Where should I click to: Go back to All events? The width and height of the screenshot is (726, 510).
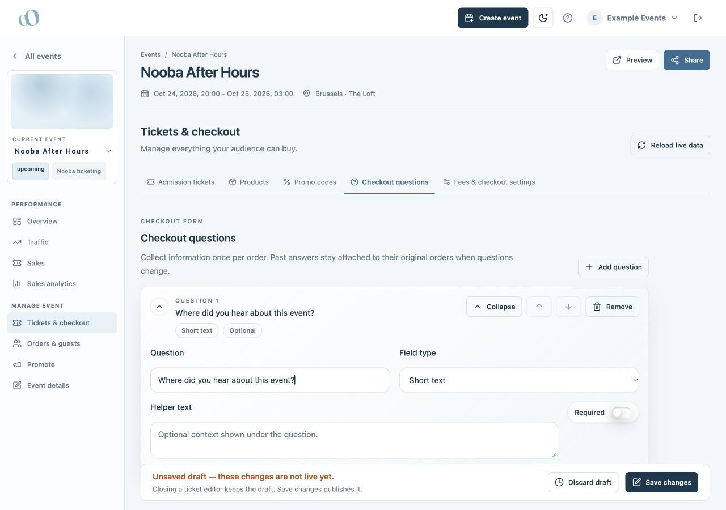tap(37, 56)
